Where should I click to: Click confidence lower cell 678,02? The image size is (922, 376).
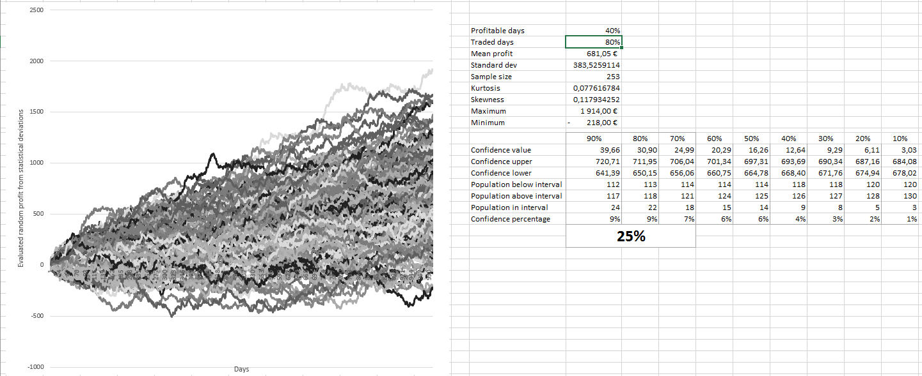click(901, 173)
